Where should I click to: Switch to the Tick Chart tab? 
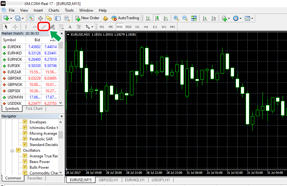coord(34,109)
